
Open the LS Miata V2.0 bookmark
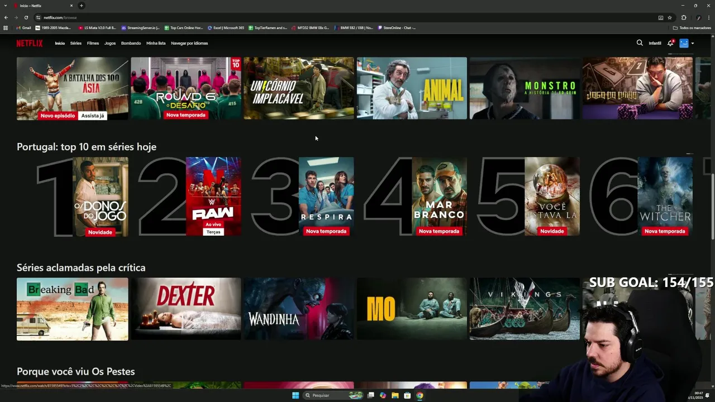[x=97, y=27]
